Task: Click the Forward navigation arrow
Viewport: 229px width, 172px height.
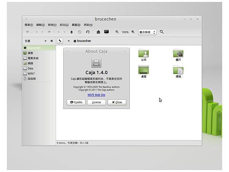Action: pos(54,32)
